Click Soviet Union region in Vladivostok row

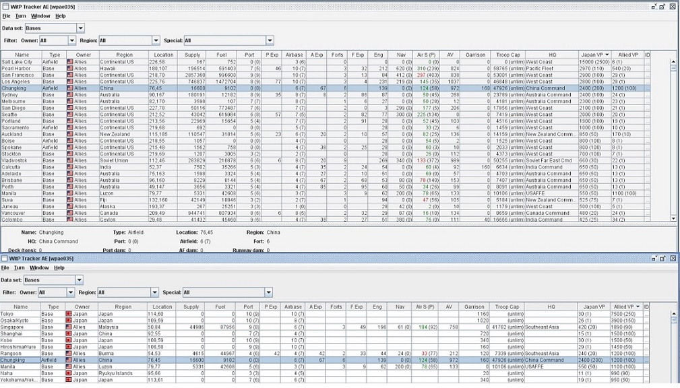[x=123, y=160]
